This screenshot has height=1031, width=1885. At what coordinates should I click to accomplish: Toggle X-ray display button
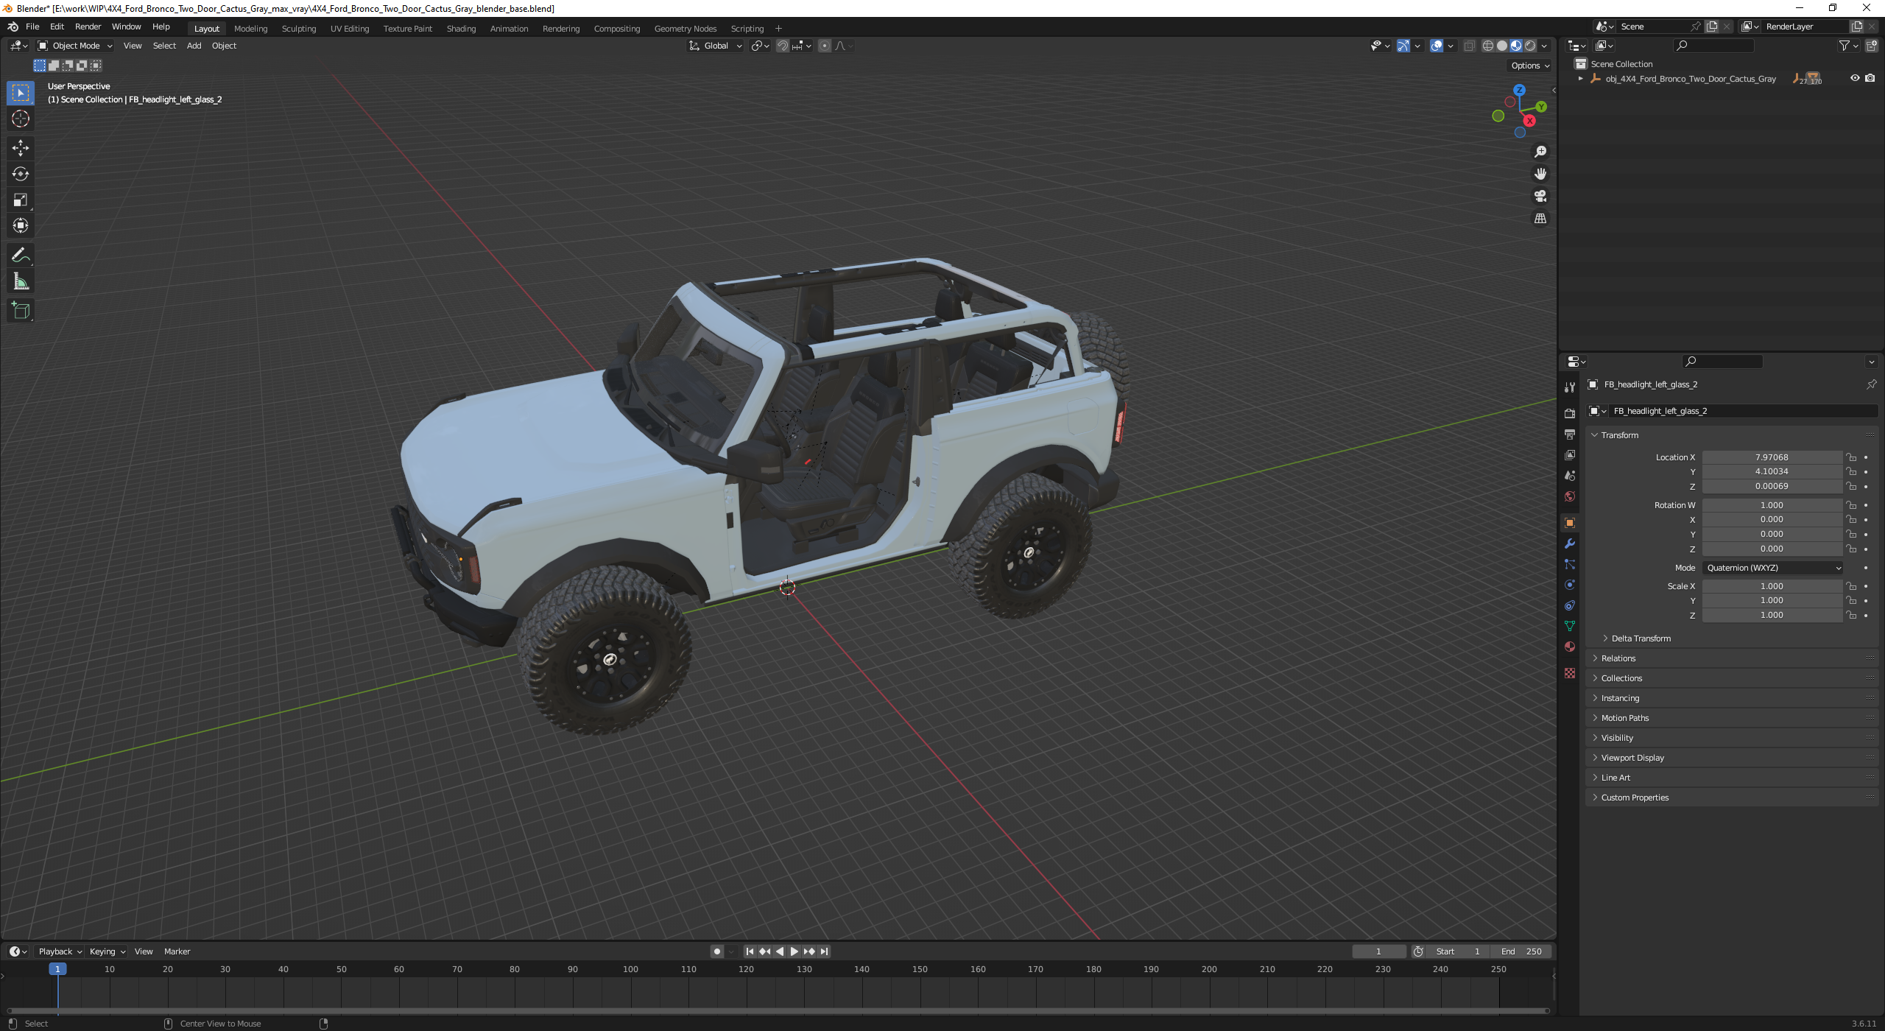[1469, 46]
